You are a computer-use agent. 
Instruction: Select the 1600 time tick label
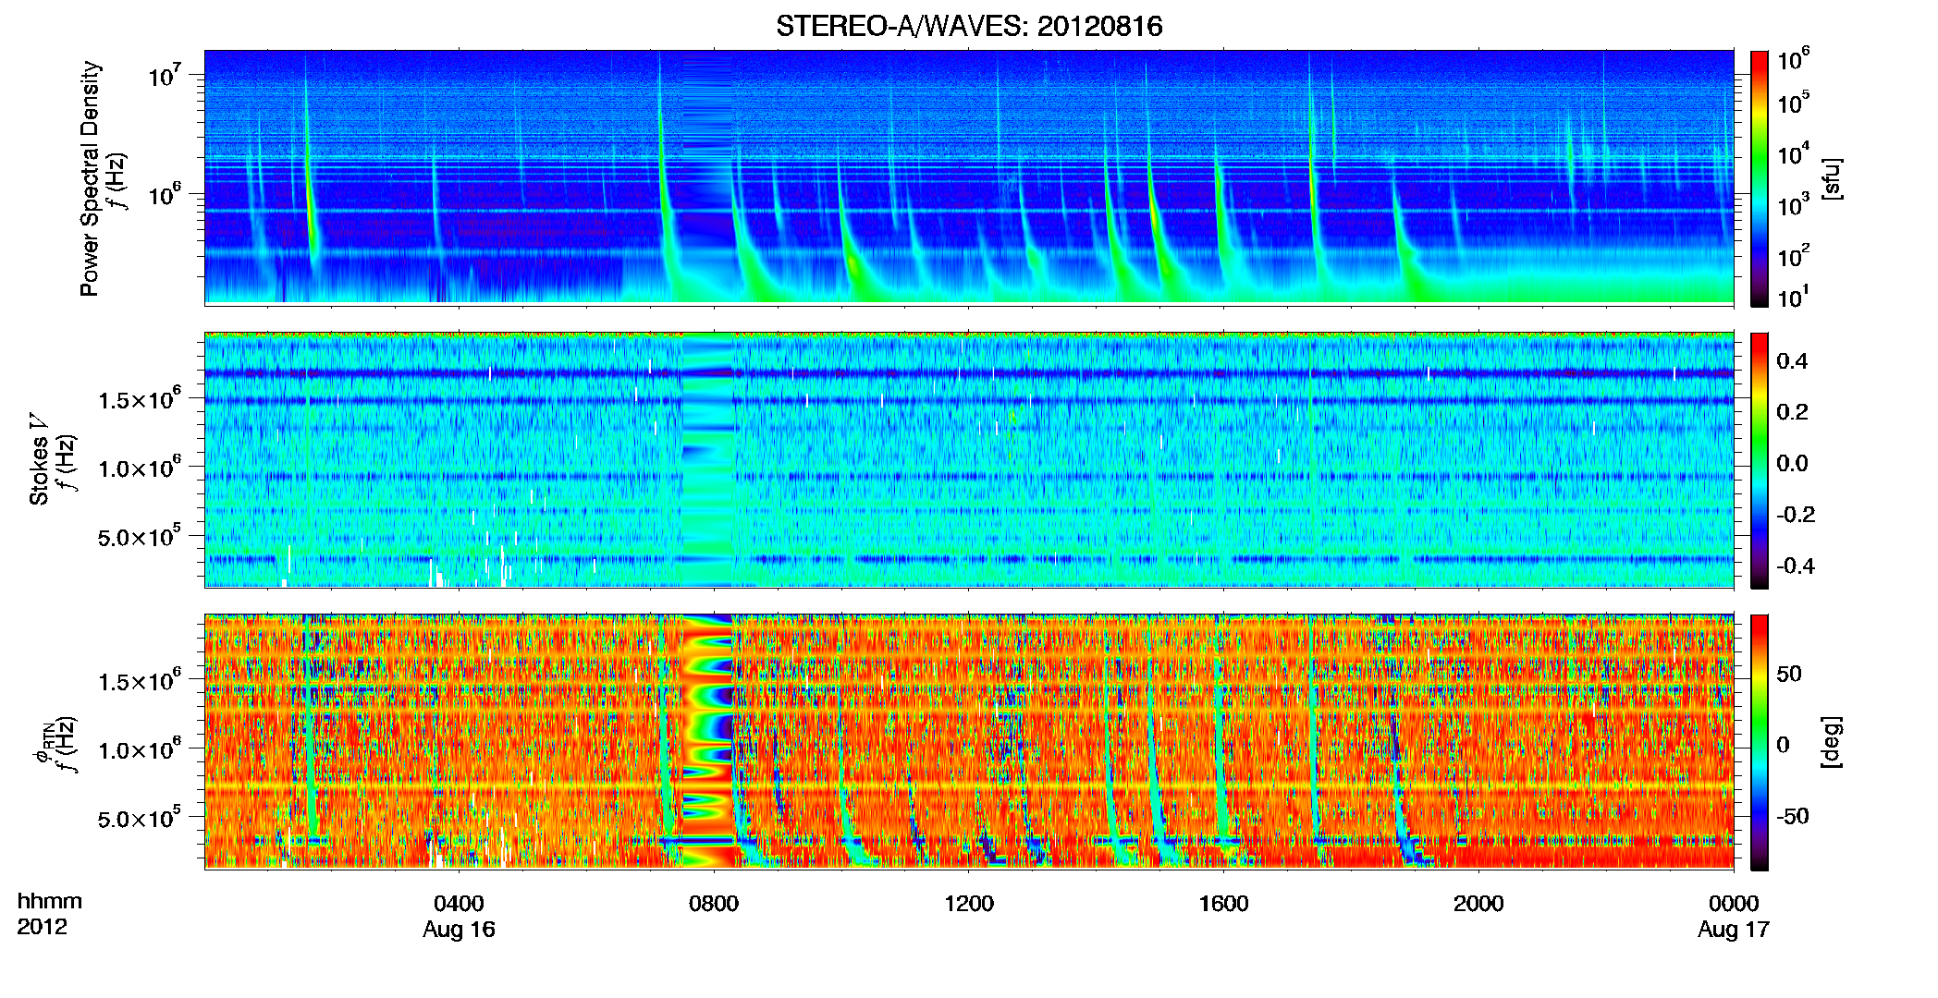click(1223, 903)
